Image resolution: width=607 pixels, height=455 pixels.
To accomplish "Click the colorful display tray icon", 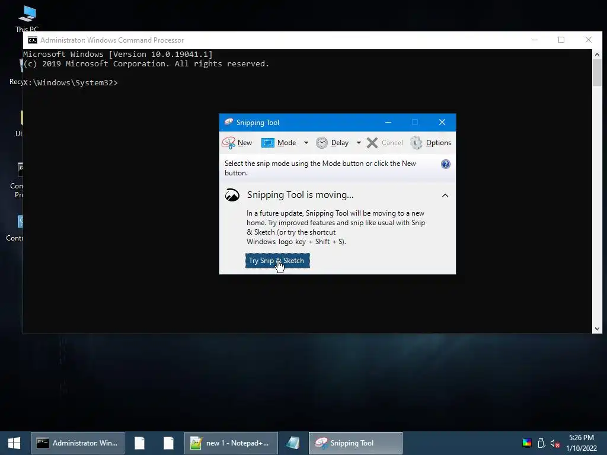I will (527, 443).
